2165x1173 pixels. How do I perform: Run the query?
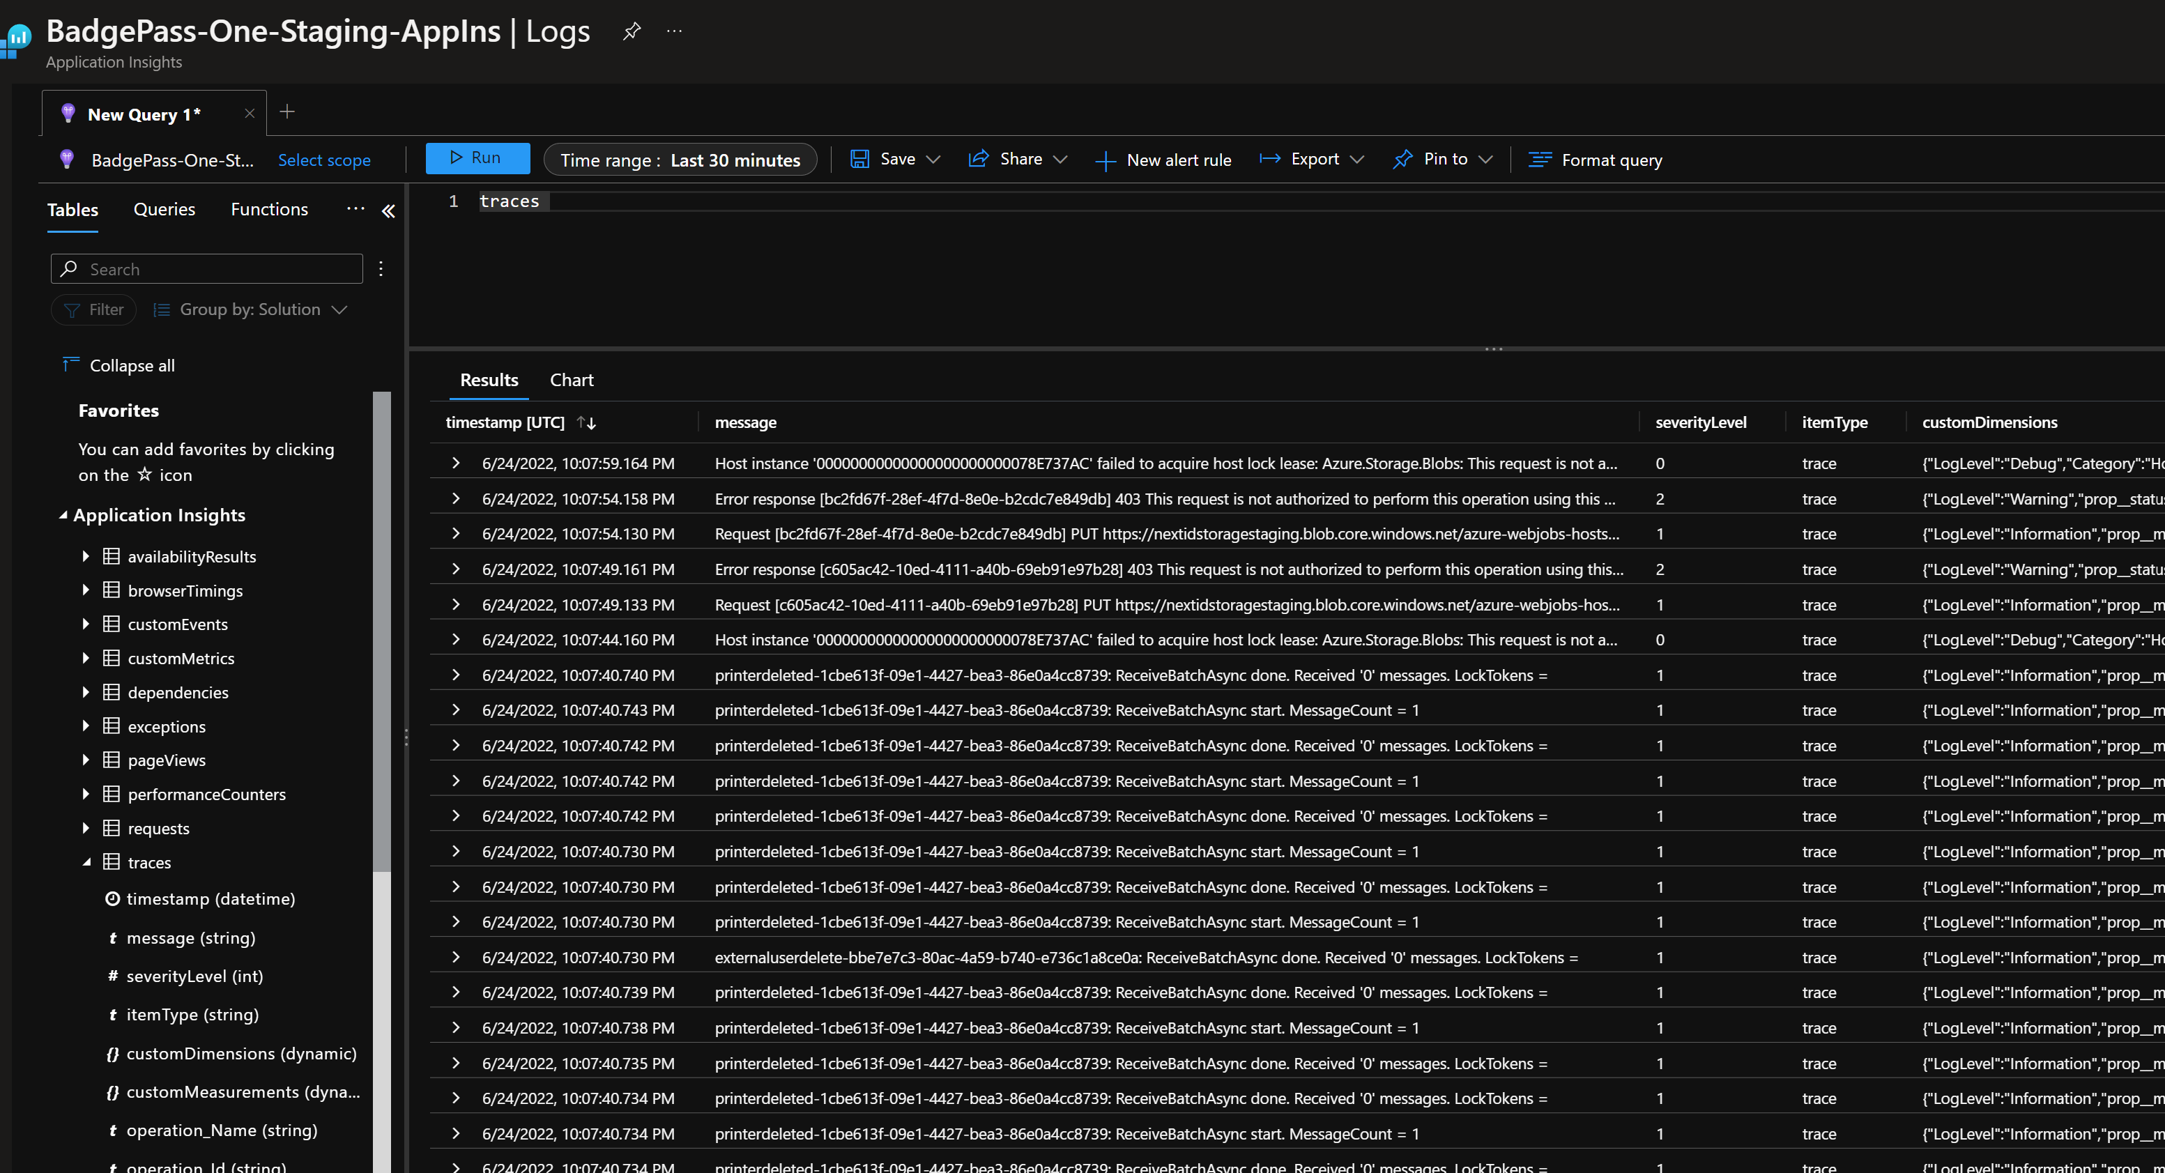[x=477, y=158]
